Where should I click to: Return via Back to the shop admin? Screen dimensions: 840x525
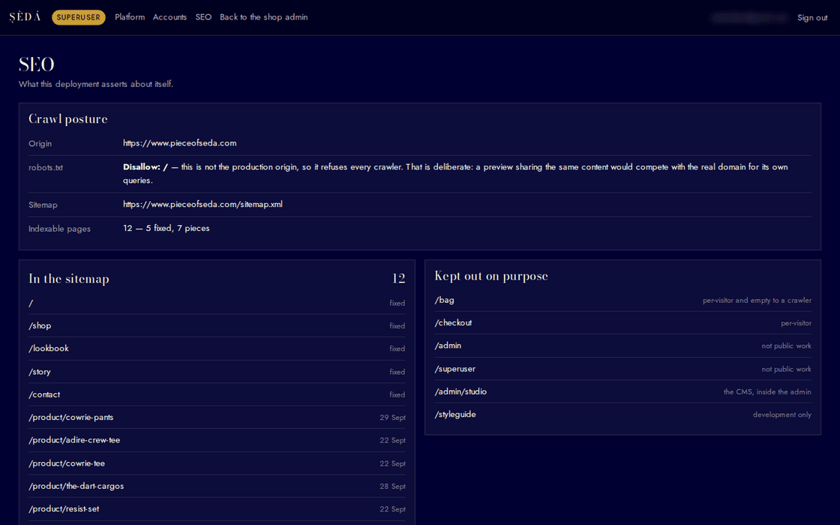[263, 17]
